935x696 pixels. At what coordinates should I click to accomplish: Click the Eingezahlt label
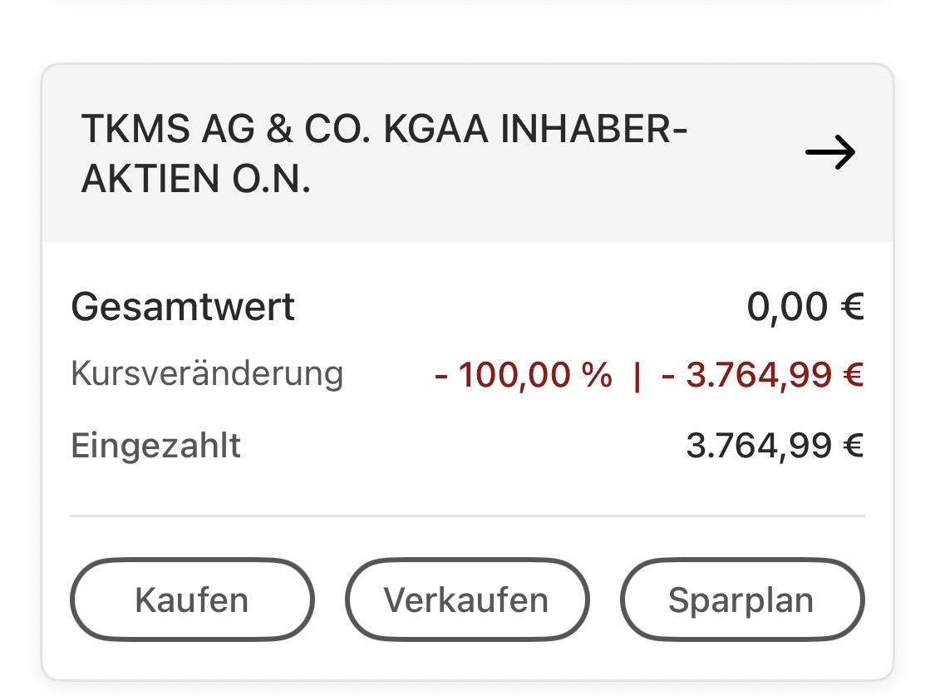156,446
